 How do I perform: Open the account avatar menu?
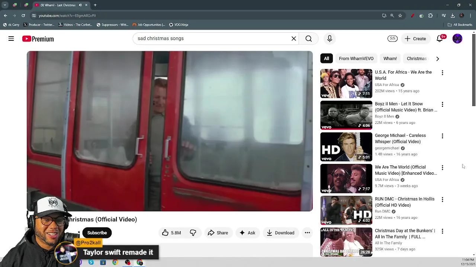(x=457, y=39)
